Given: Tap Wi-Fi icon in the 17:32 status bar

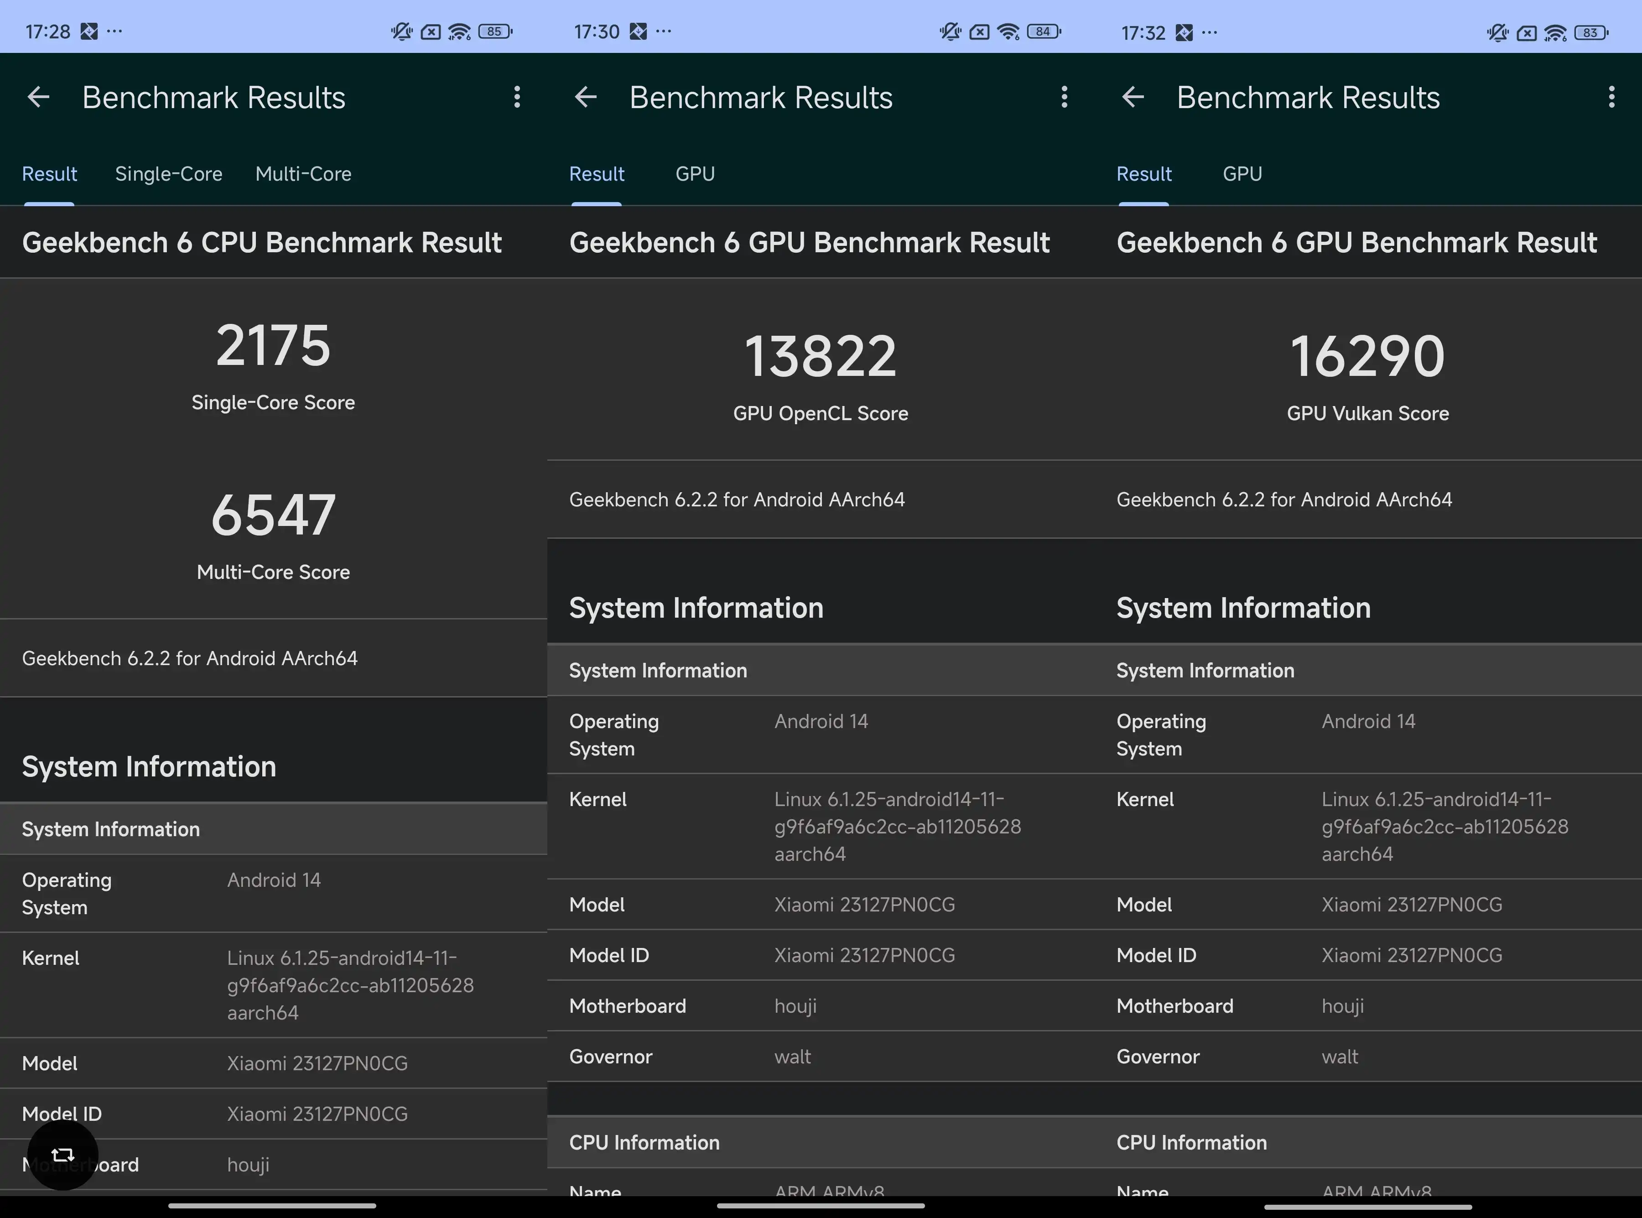Looking at the screenshot, I should 1556,32.
